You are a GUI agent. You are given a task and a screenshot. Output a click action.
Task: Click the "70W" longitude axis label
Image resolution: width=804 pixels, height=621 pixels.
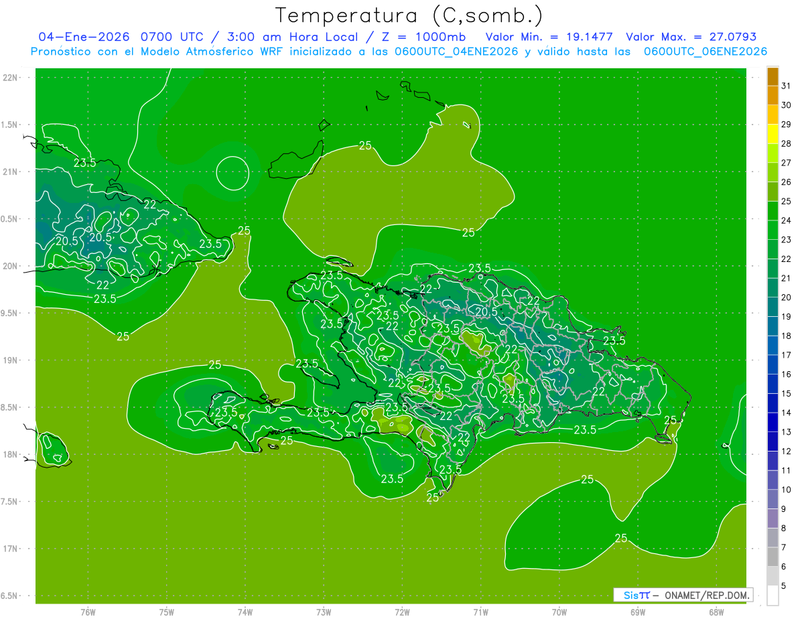pyautogui.click(x=559, y=612)
